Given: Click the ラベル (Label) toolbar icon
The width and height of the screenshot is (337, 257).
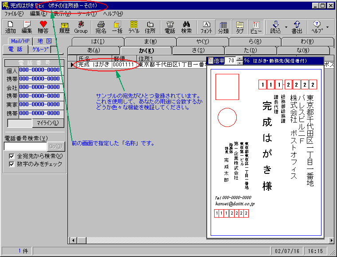Looking at the screenshot, I should tap(133, 27).
